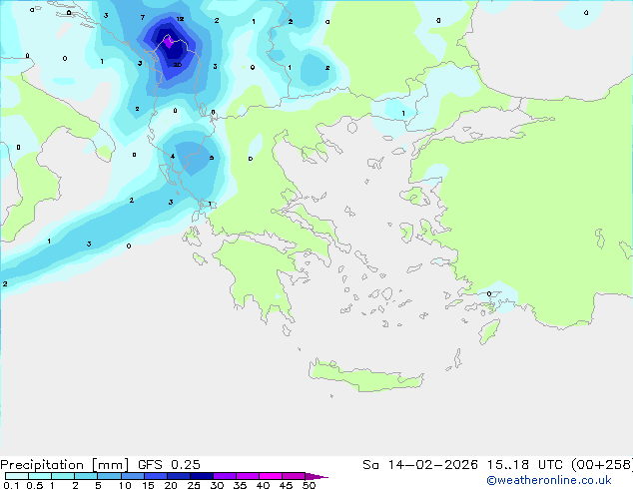The image size is (633, 489).
Task: Pick the 1–2 mm legend color box
Action: (63, 476)
